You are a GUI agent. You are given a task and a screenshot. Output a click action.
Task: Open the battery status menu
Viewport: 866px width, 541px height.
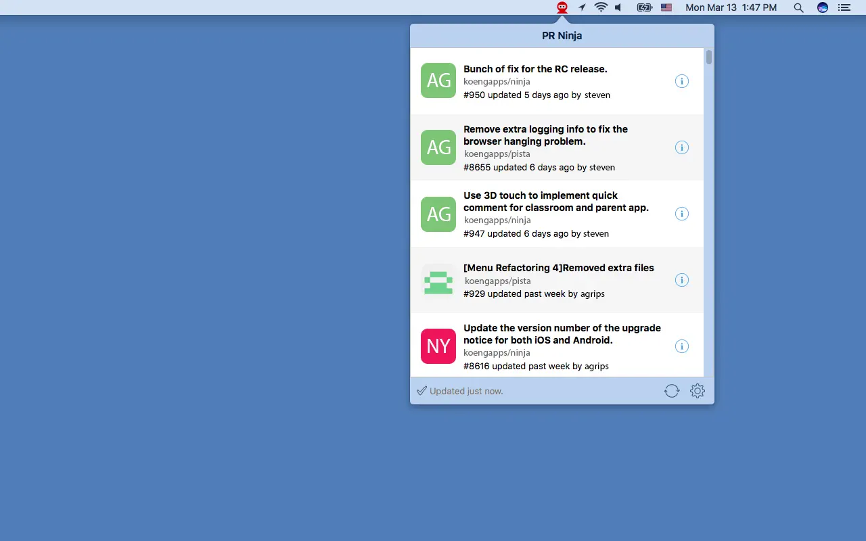click(643, 7)
